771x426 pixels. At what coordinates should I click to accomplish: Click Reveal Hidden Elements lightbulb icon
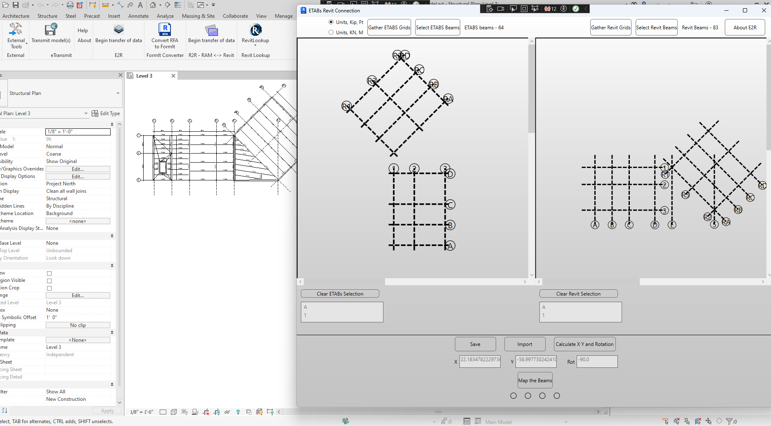point(238,412)
